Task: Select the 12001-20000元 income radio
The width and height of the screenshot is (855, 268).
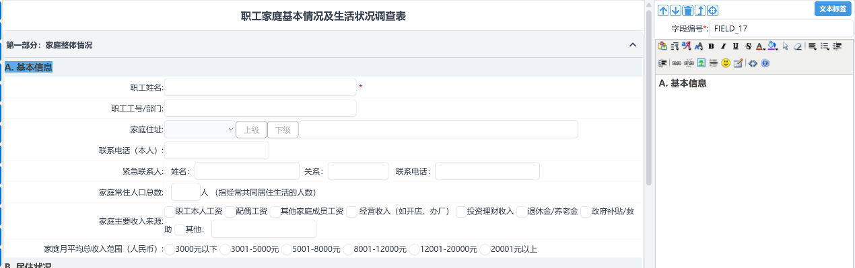Action: click(414, 250)
